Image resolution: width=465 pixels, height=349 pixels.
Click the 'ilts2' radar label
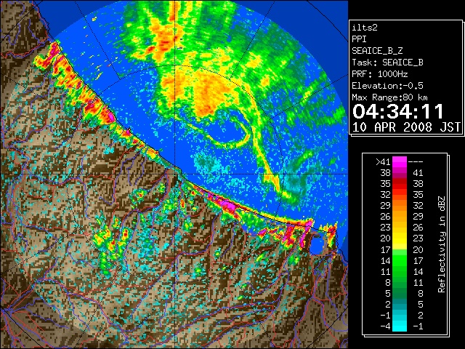coord(365,28)
